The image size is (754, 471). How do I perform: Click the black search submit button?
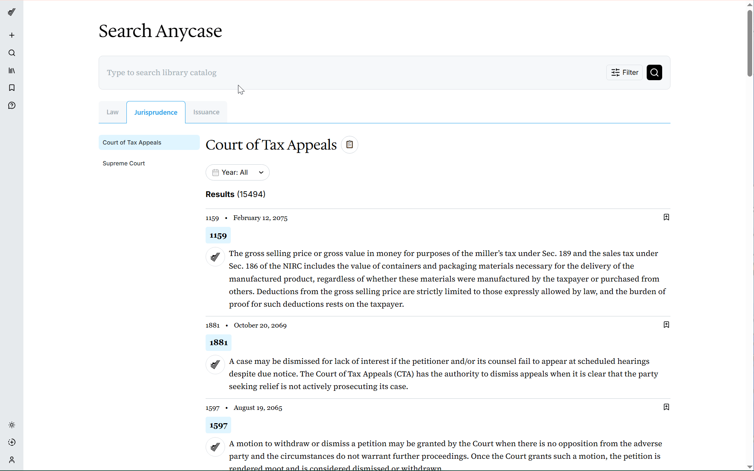click(x=654, y=73)
